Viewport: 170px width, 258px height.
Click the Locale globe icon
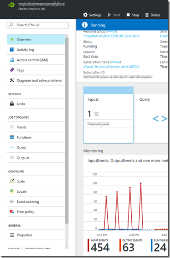coord(12,191)
